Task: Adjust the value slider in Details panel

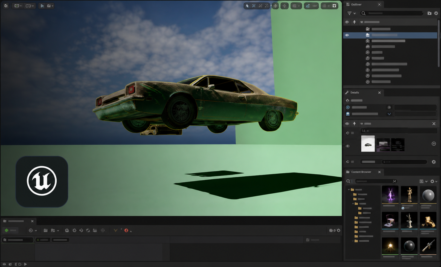Action: 404,162
